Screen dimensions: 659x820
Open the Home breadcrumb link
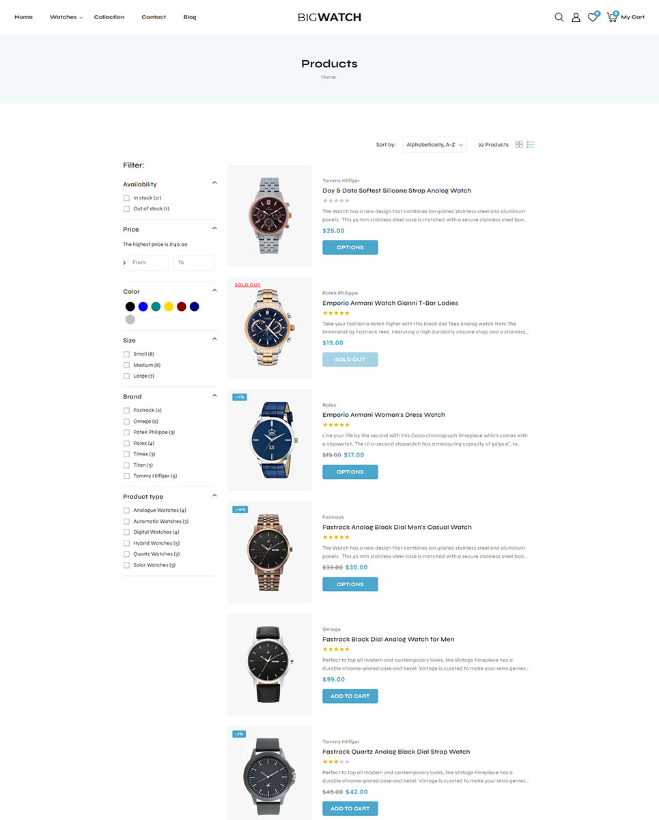pos(328,77)
